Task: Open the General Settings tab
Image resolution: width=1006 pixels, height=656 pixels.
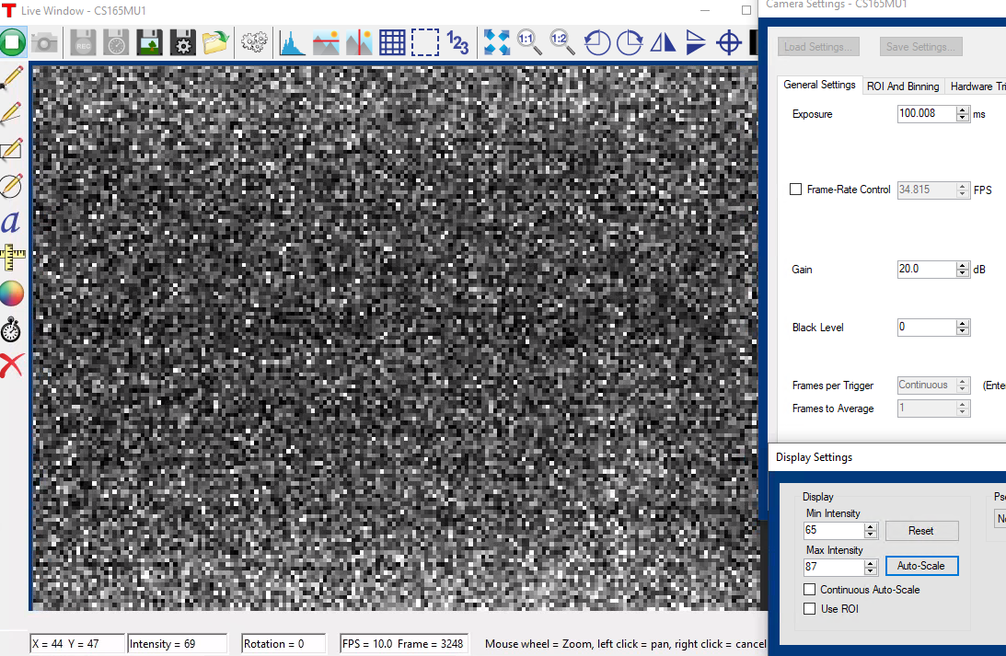Action: tap(819, 86)
